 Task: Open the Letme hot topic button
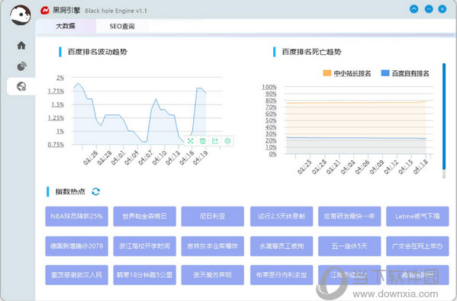click(x=417, y=216)
